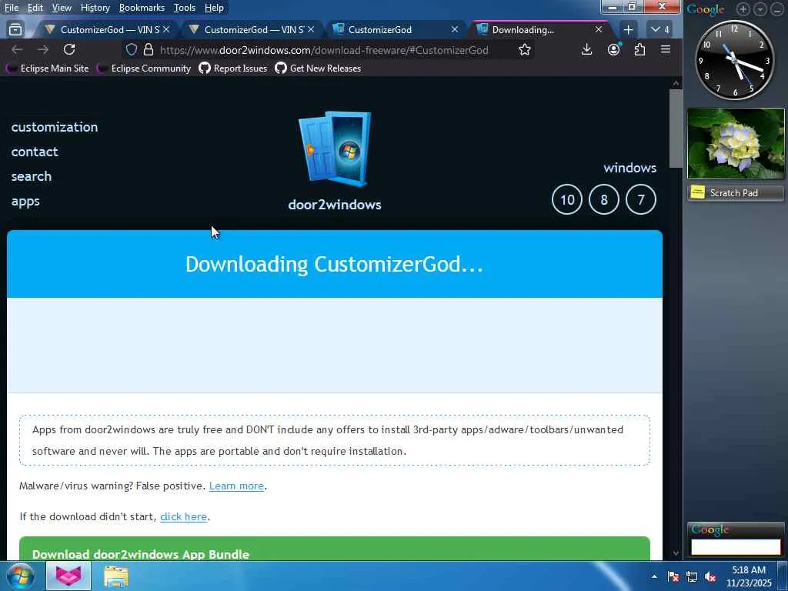Open Eclipse Community bookmark
The image size is (788, 591).
(x=144, y=68)
